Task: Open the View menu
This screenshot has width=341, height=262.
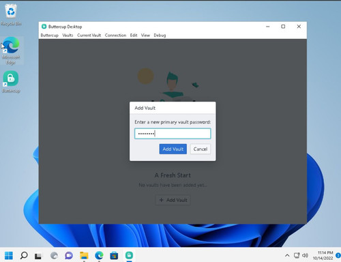Action: pos(145,35)
